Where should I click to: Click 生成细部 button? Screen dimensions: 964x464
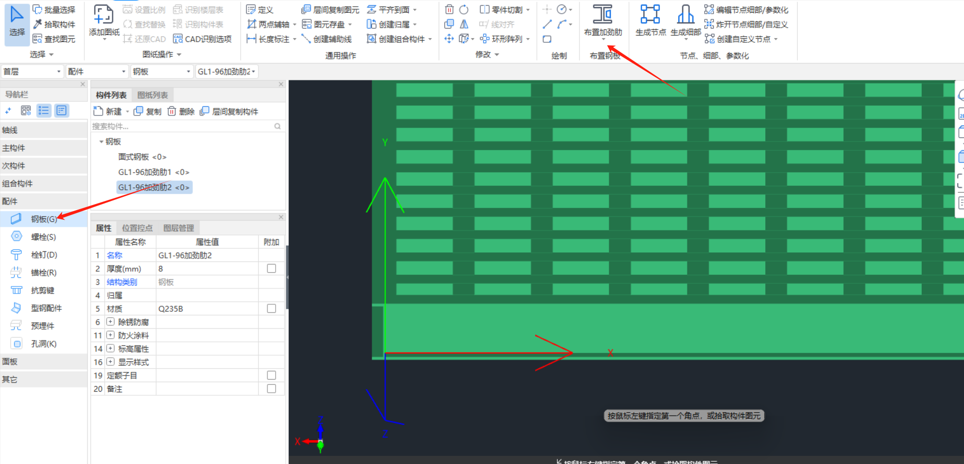(x=685, y=22)
